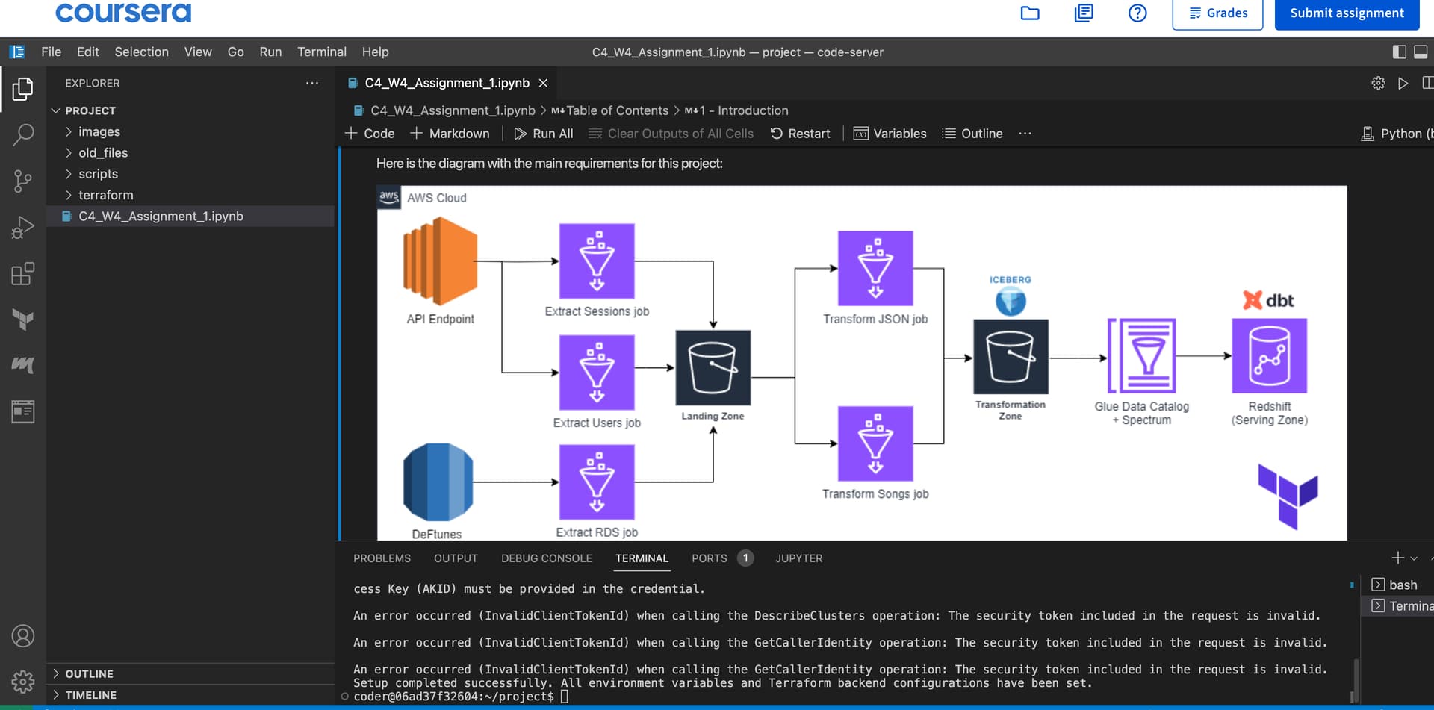Open the Selection menu

click(141, 52)
